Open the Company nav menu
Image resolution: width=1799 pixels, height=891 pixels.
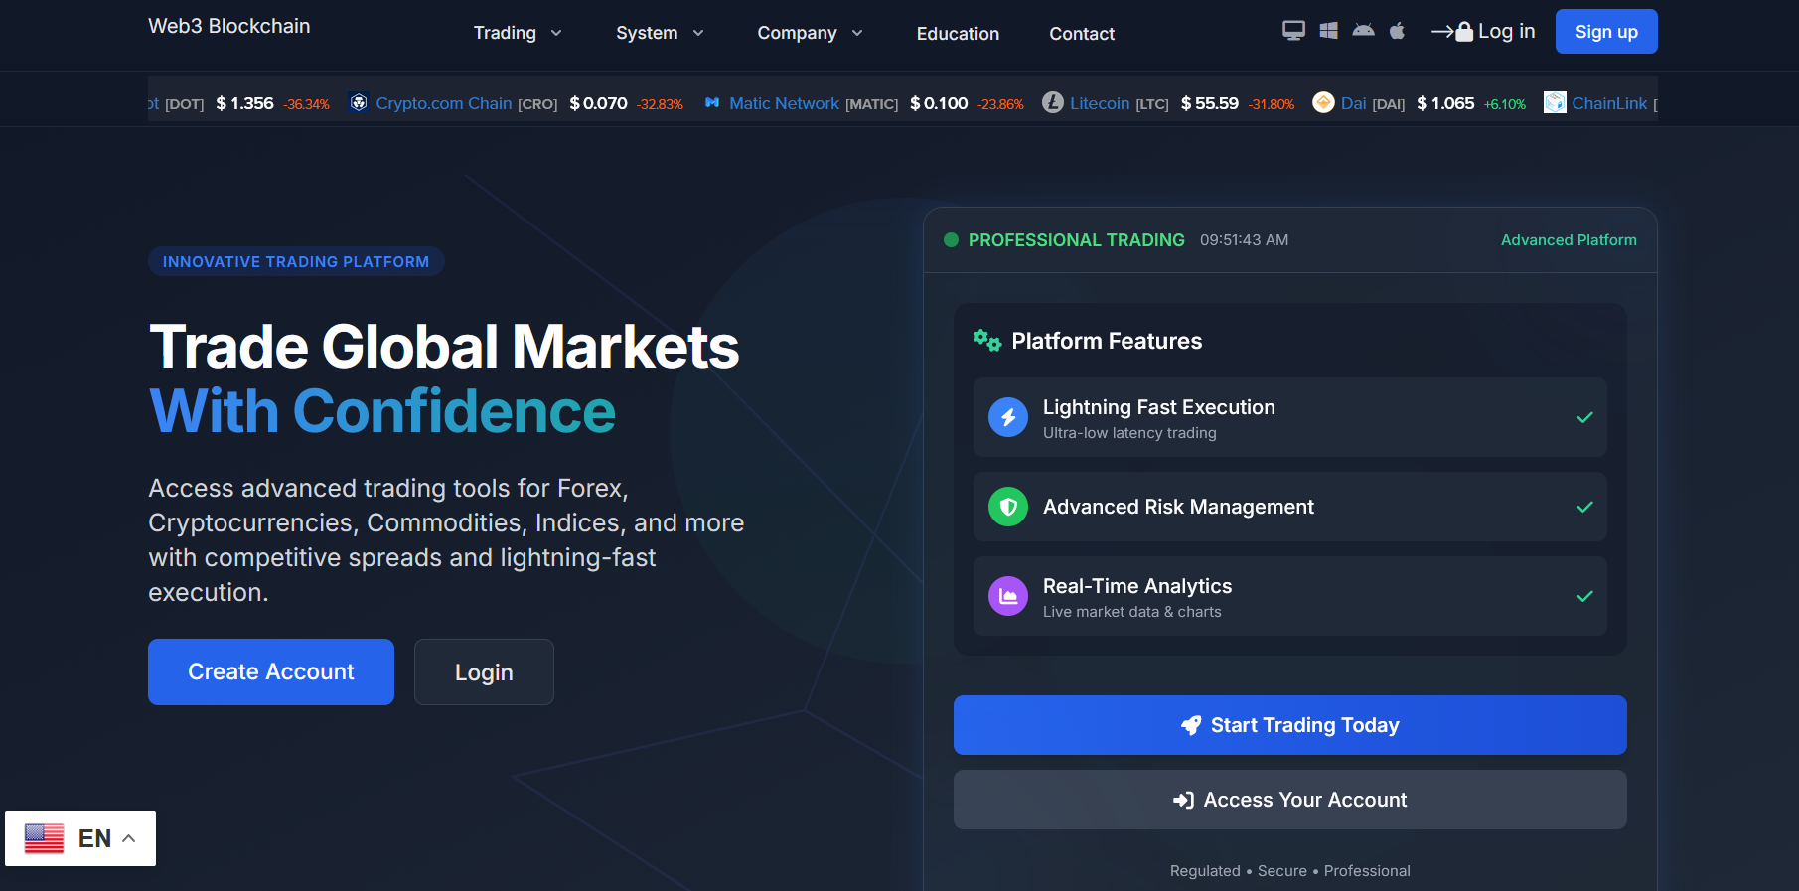point(797,33)
